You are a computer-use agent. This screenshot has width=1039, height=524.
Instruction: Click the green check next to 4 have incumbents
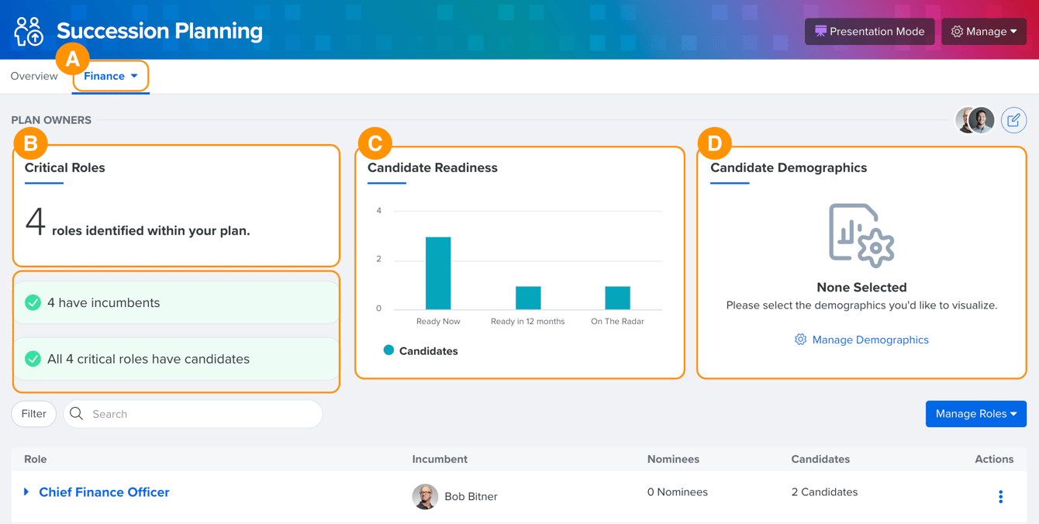[33, 302]
